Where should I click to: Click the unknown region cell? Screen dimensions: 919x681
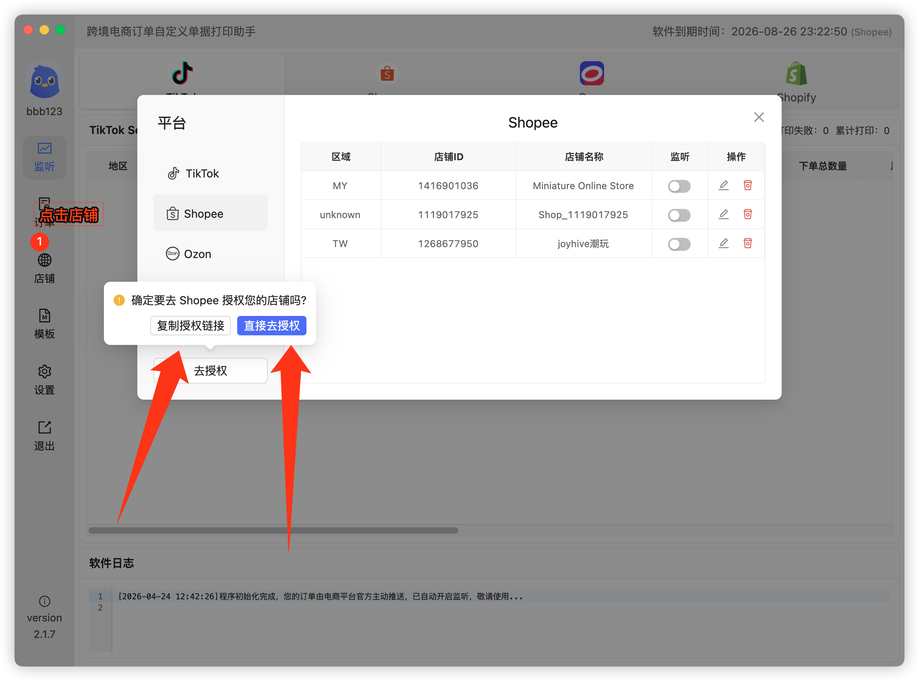340,215
